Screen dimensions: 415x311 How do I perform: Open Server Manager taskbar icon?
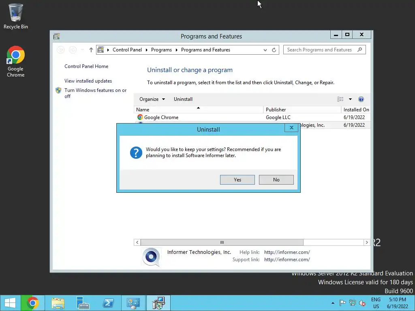tap(83, 303)
